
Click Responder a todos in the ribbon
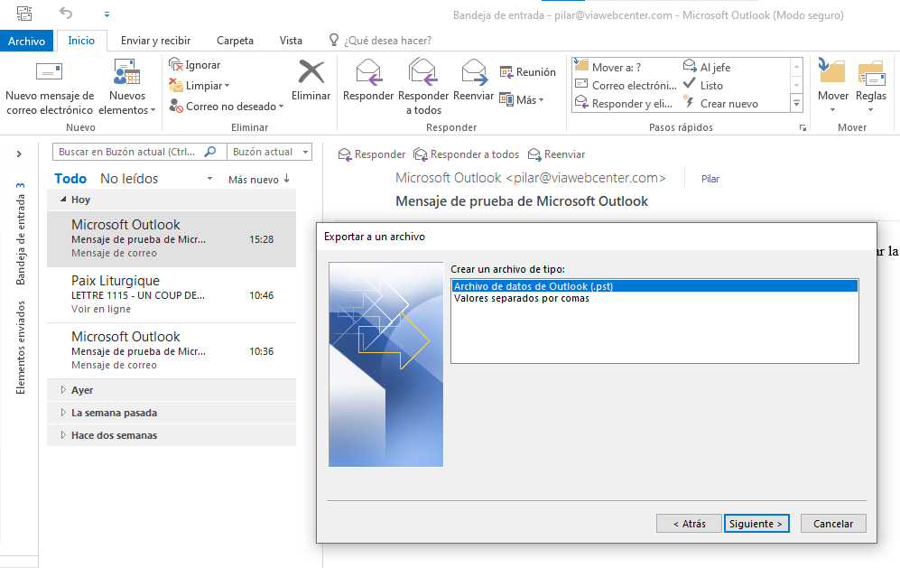423,88
